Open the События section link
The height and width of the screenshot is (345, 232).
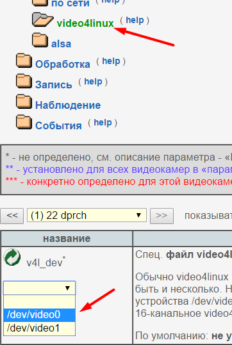coord(58,125)
